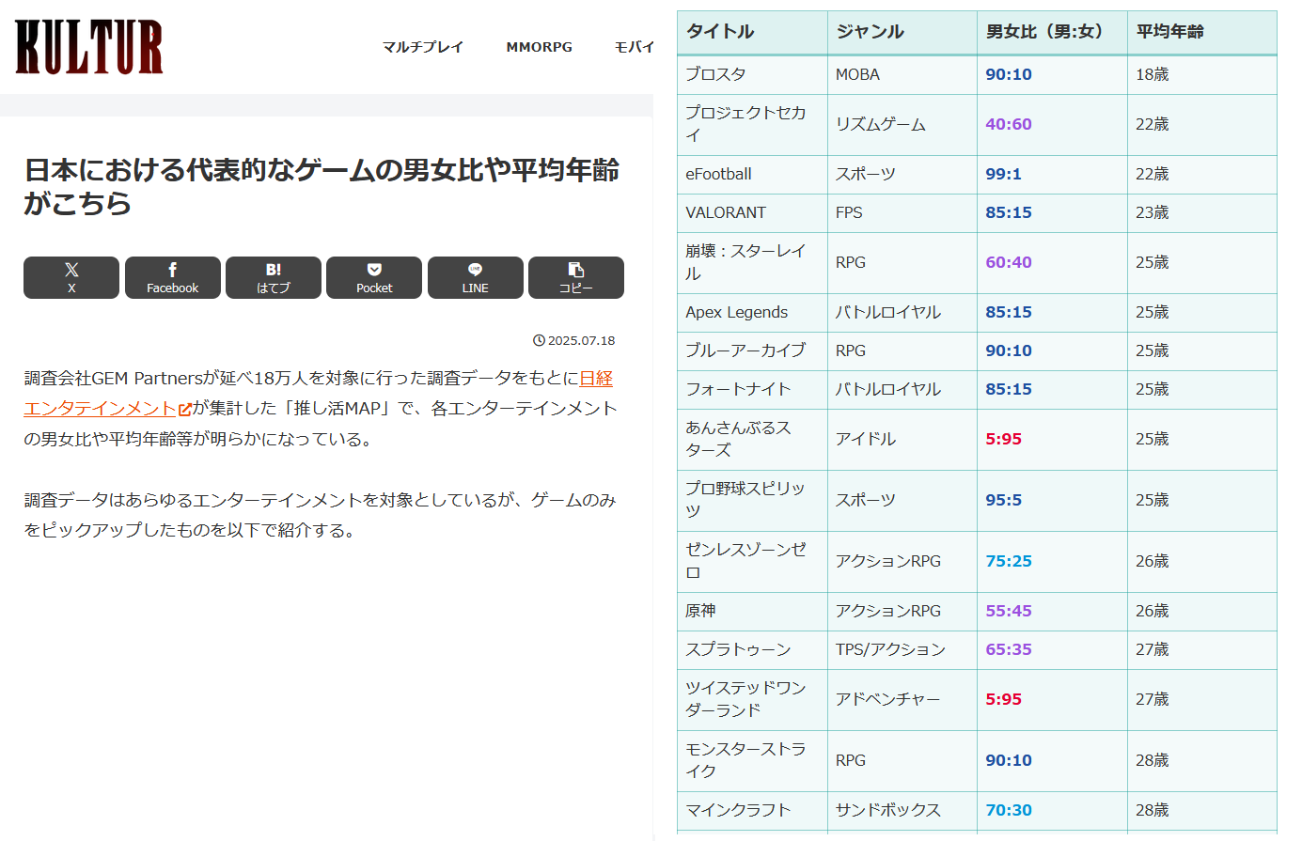The width and height of the screenshot is (1302, 841).
Task: Click the date 2025.07.18
Action: pyautogui.click(x=574, y=340)
